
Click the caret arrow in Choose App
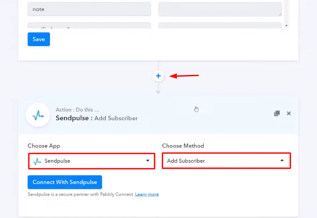(x=148, y=161)
